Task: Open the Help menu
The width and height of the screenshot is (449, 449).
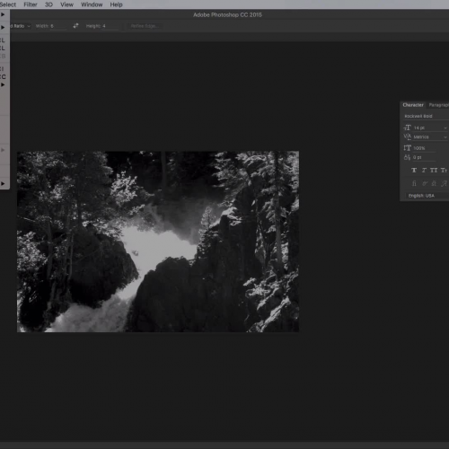Action: 116,4
